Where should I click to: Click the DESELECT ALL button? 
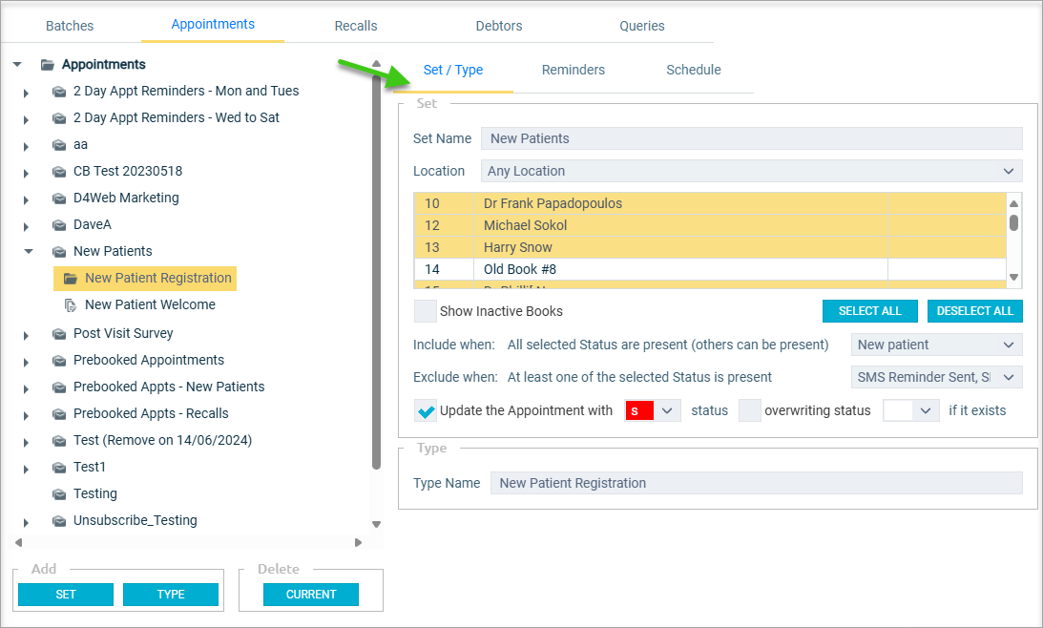tap(975, 311)
